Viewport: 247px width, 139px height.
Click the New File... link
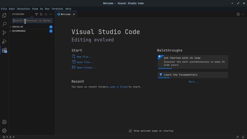(85, 57)
